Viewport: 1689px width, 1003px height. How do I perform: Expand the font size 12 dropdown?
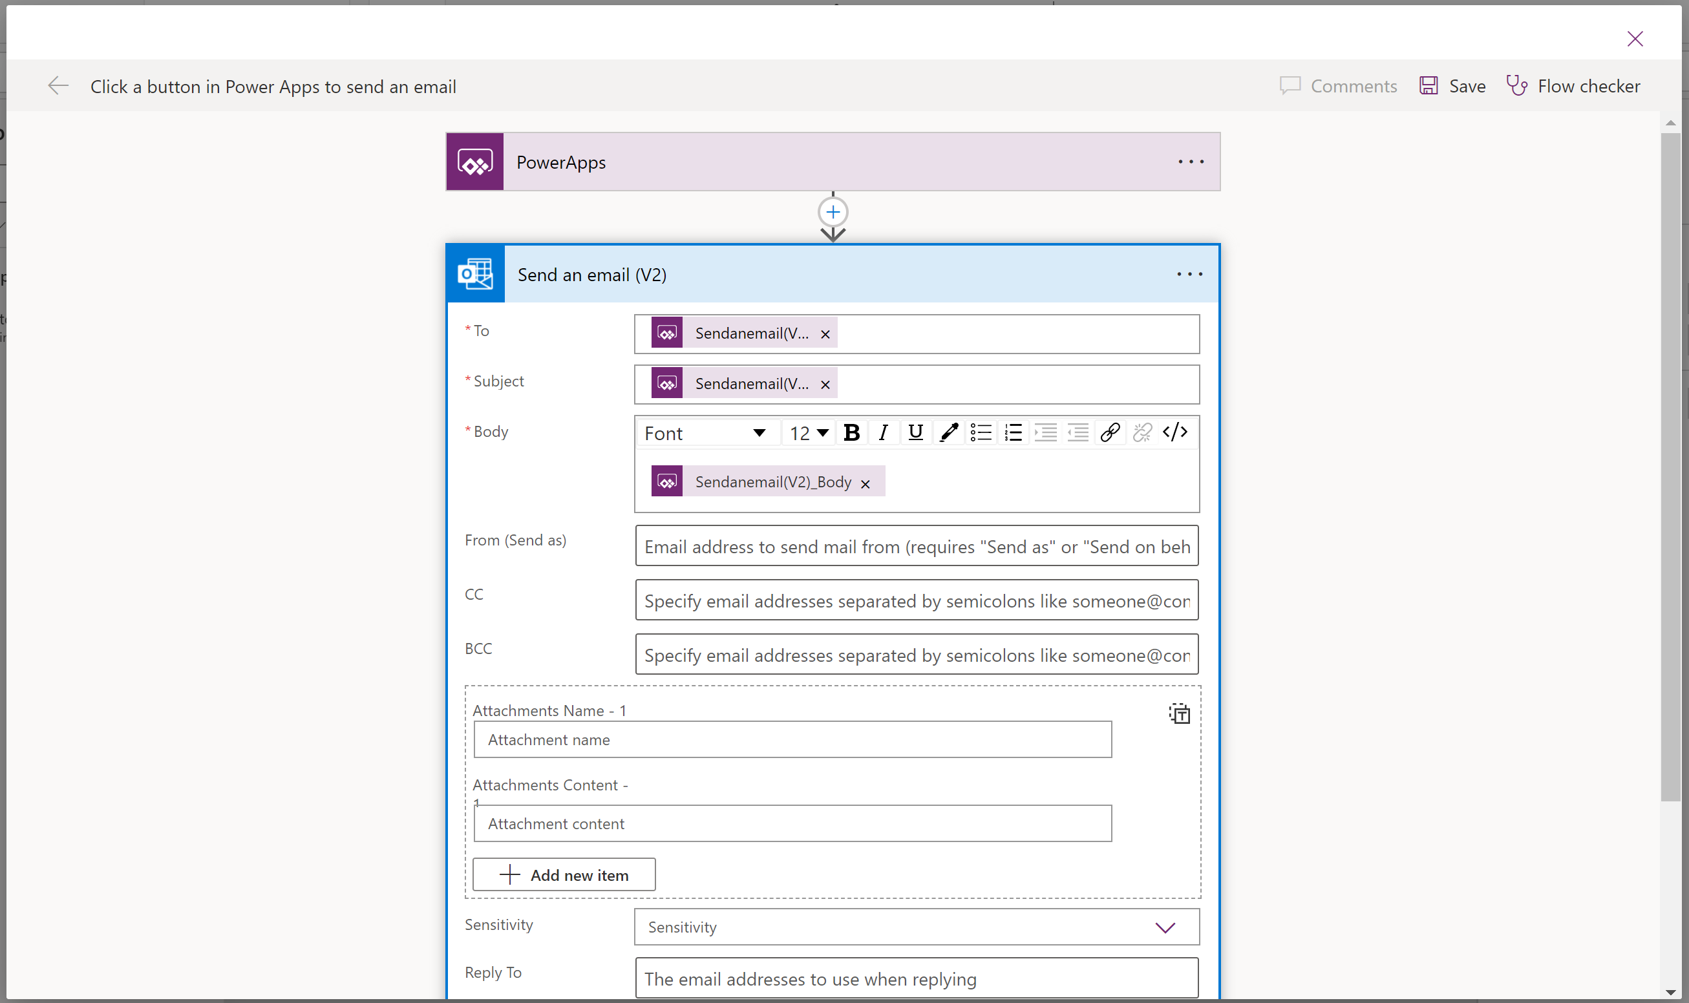[x=823, y=432]
